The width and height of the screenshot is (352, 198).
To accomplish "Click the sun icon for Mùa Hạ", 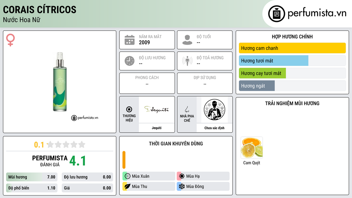I will click(x=182, y=176).
